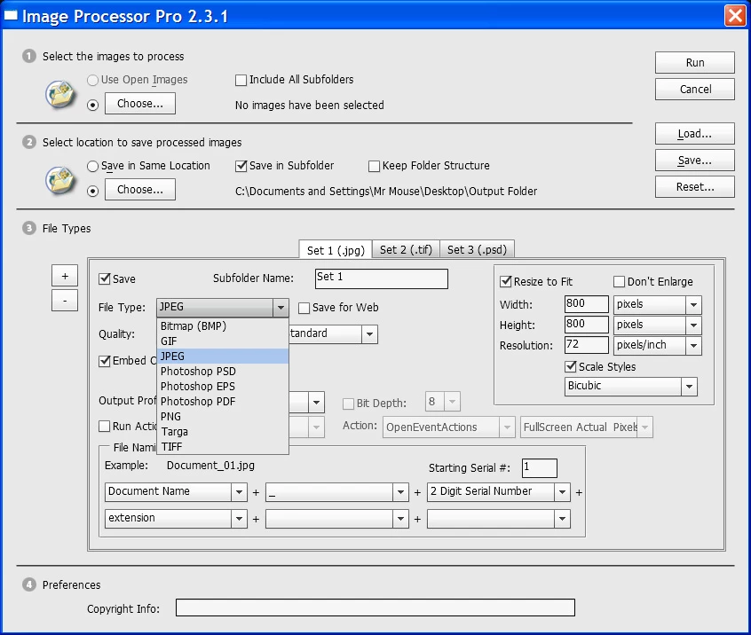Open the OpenEventActions action dropdown

507,427
